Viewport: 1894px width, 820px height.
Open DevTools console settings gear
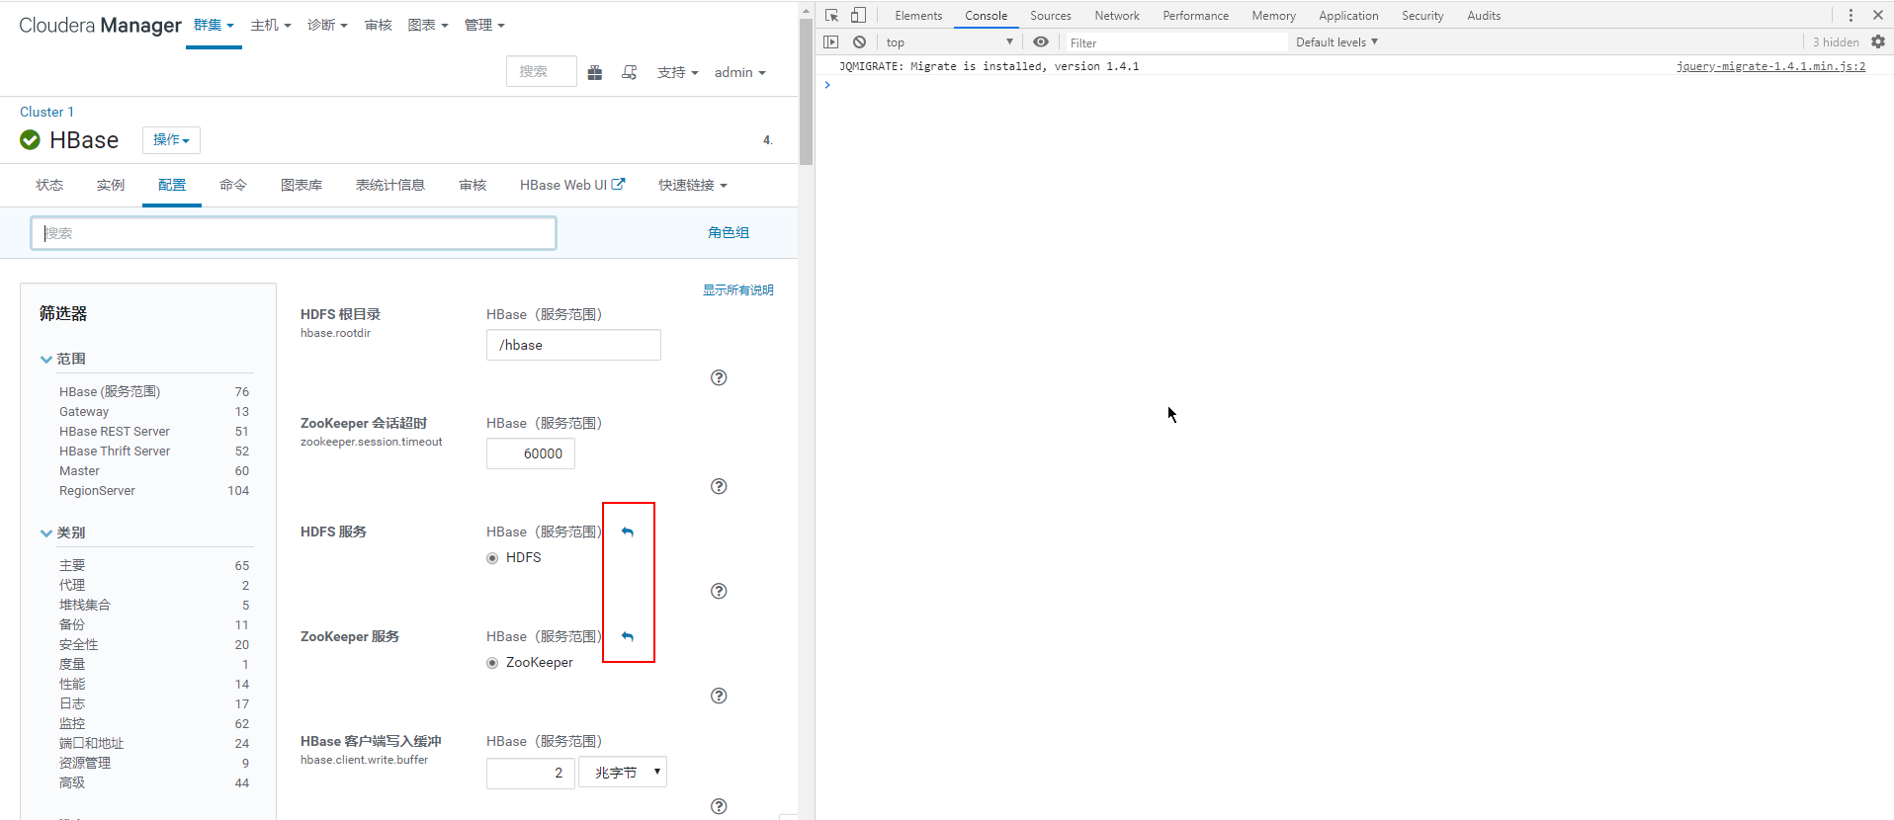click(1878, 41)
